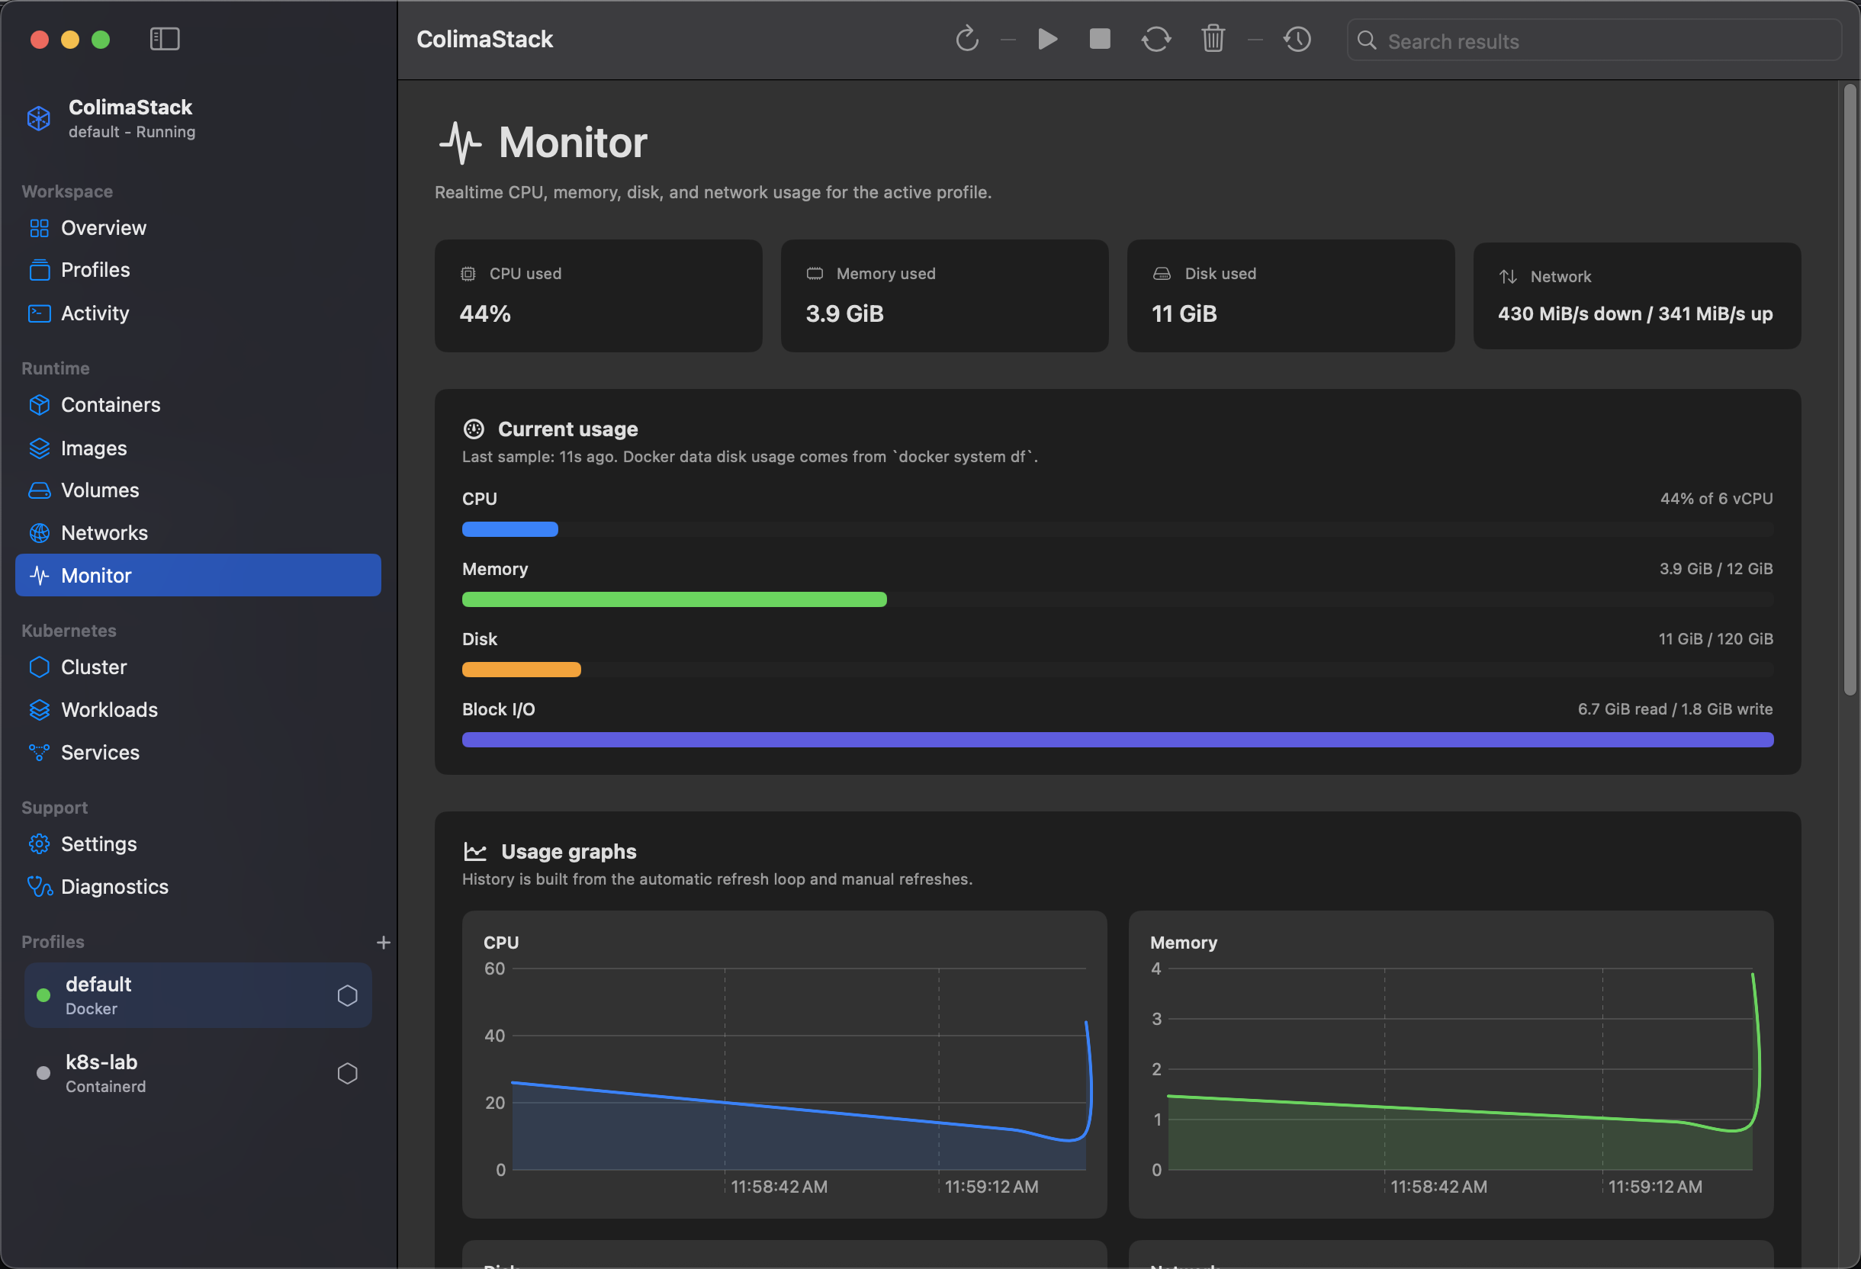This screenshot has width=1861, height=1269.
Task: Click hexagon icon on k8s-lab profile
Action: point(347,1073)
